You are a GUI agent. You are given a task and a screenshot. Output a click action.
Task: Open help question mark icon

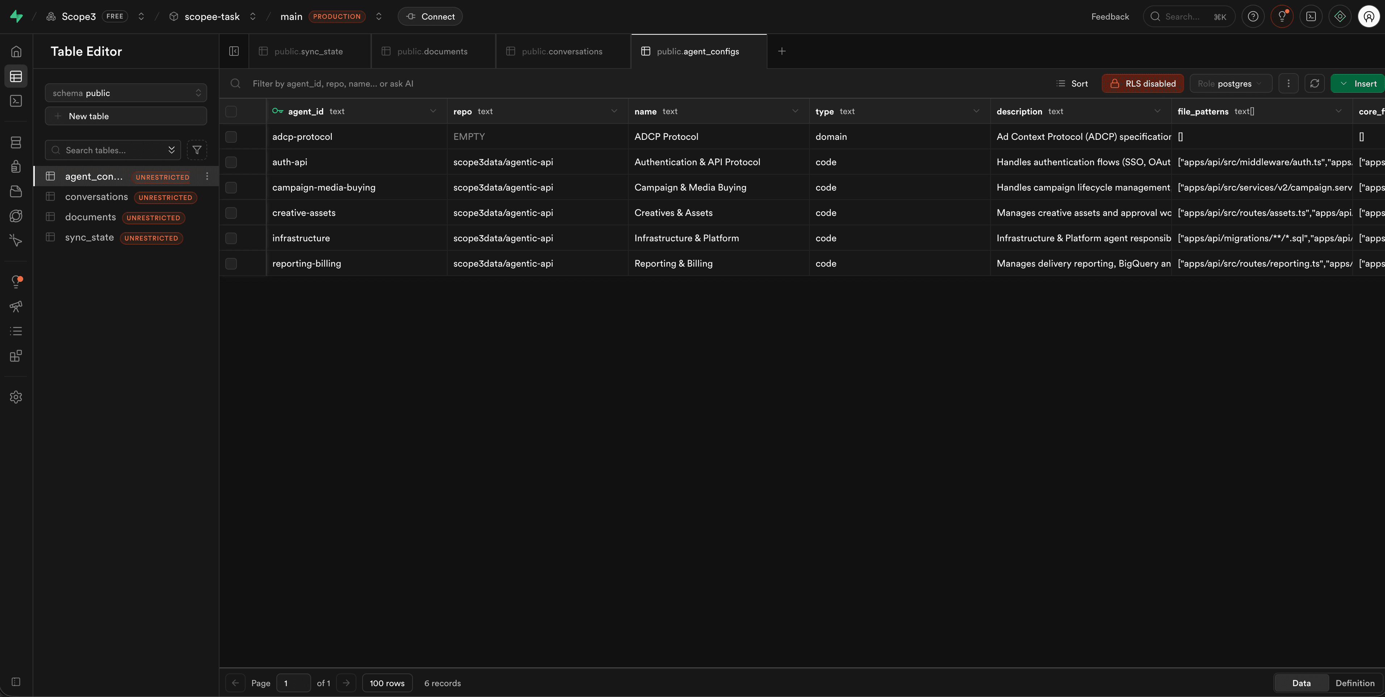pyautogui.click(x=1253, y=16)
